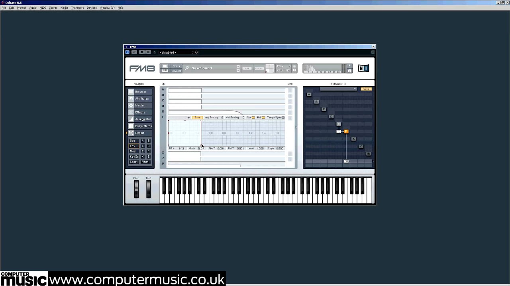The height and width of the screenshot is (286, 510).
Task: Click the next preset down arrow
Action: [238, 71]
